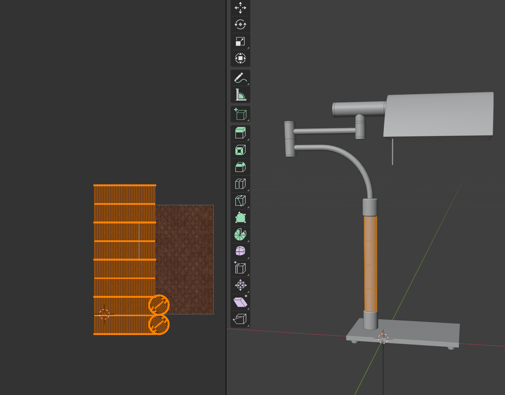Click the lower circular UV island
Screen dimensions: 505x395
(159, 325)
